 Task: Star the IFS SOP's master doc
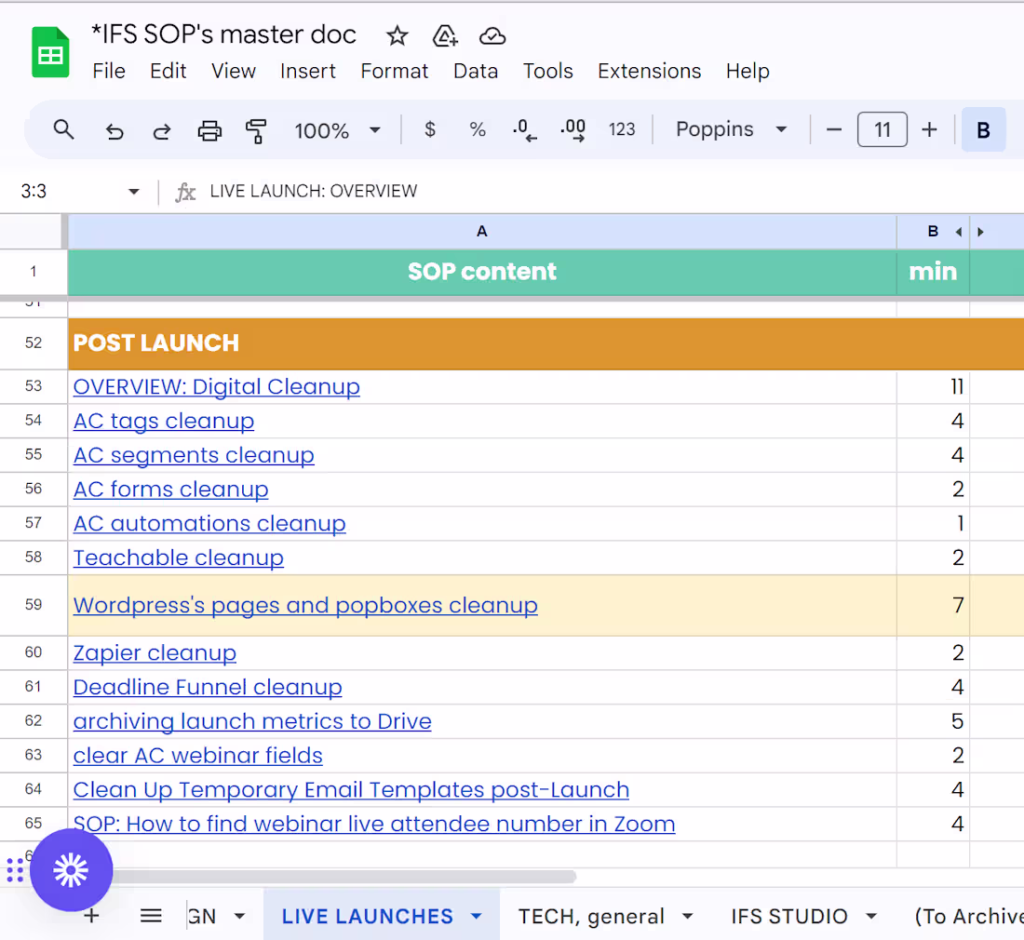pyautogui.click(x=397, y=36)
